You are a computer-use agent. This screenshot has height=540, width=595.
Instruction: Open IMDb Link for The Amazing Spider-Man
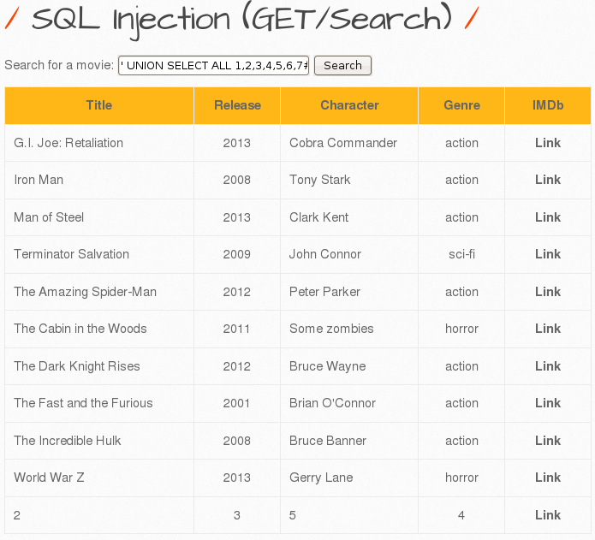[x=548, y=292]
